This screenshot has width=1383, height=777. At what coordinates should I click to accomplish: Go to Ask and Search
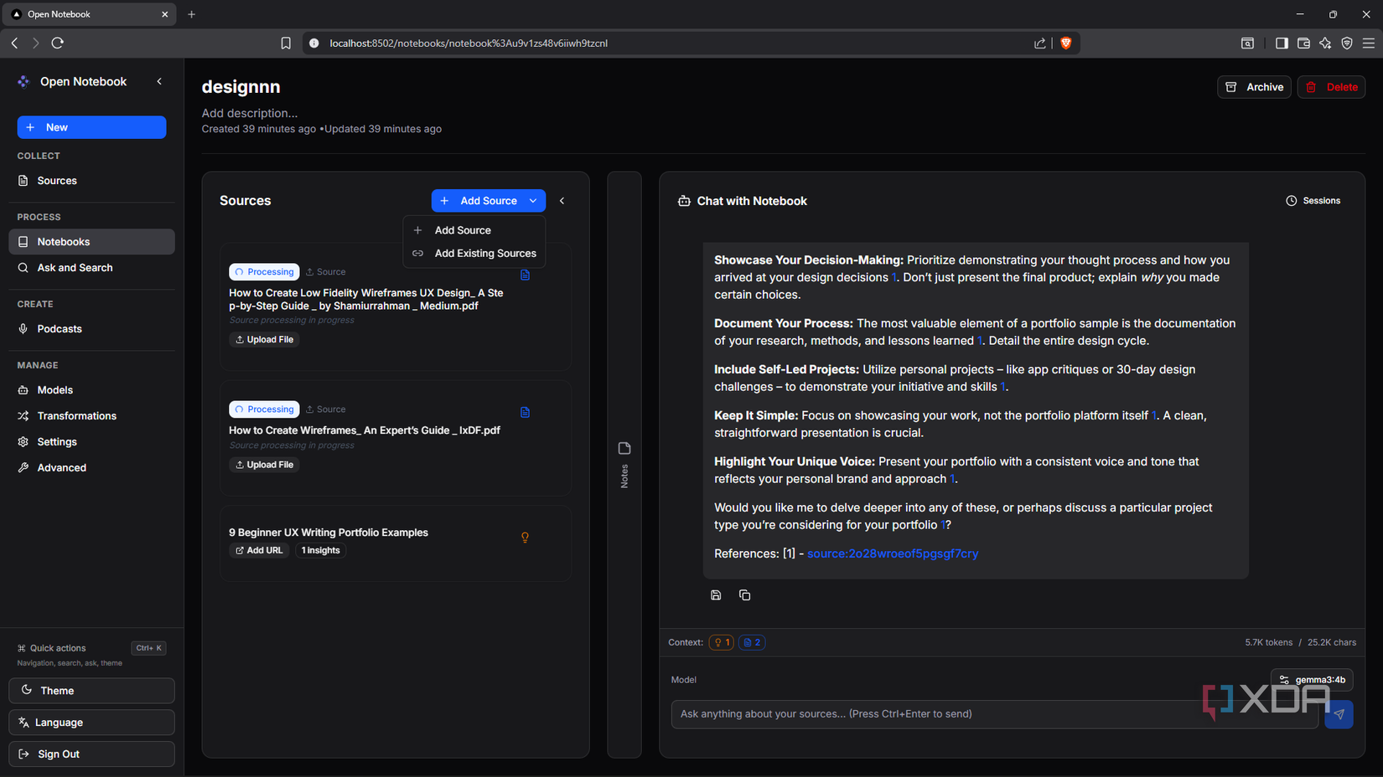click(x=91, y=268)
